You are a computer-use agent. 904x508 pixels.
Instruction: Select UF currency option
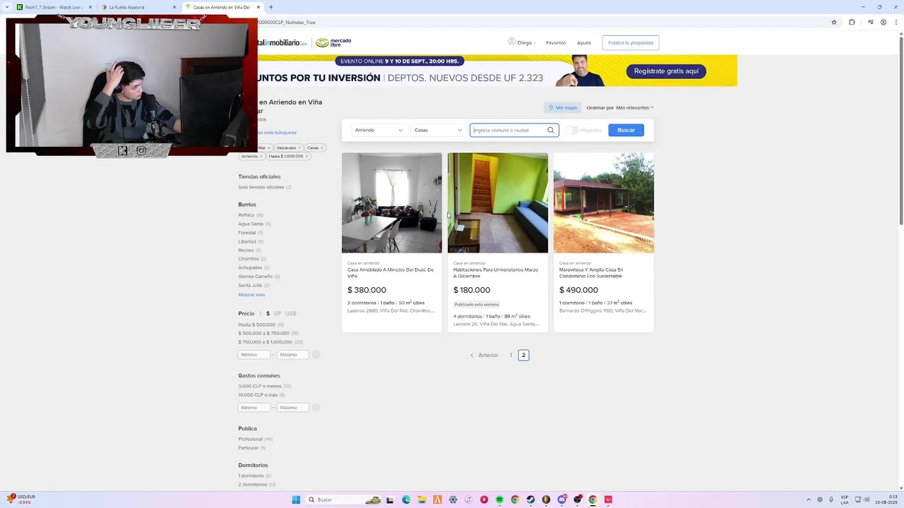click(x=278, y=313)
